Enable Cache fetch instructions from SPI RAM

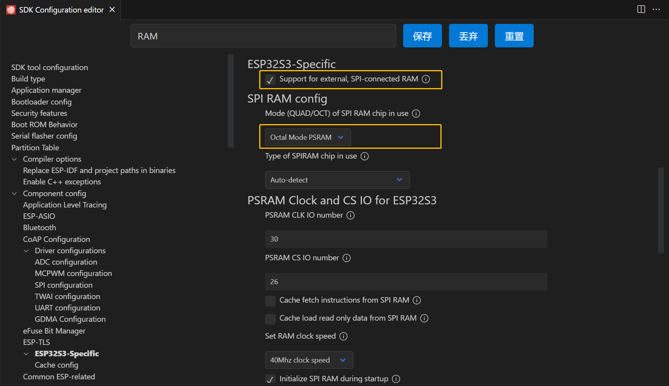coord(270,301)
